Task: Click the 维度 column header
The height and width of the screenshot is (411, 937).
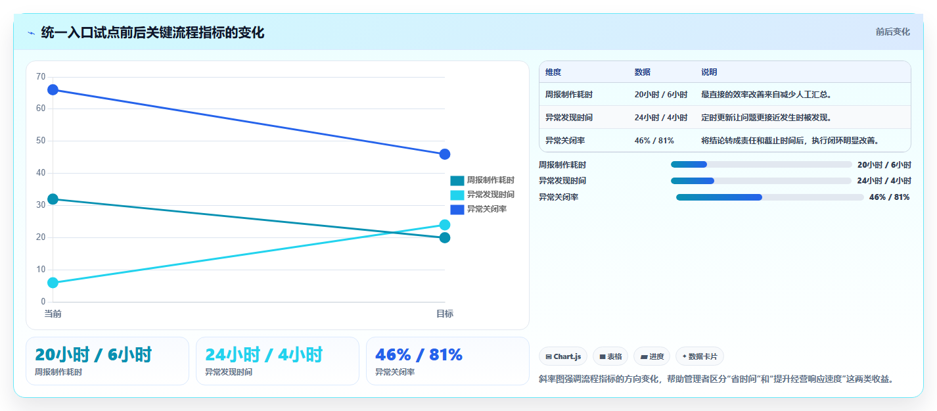Action: 553,72
